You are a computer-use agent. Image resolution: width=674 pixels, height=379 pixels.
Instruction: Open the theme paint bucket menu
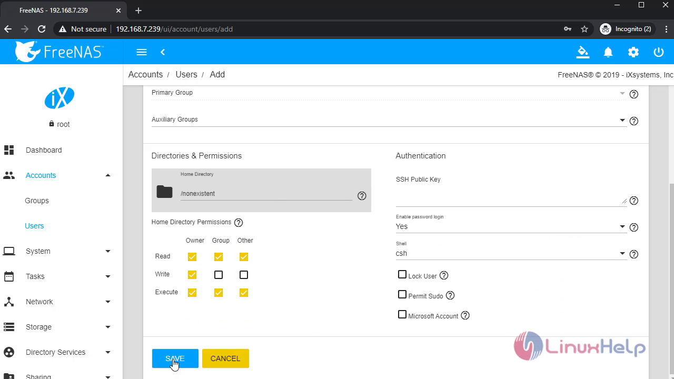pos(582,52)
